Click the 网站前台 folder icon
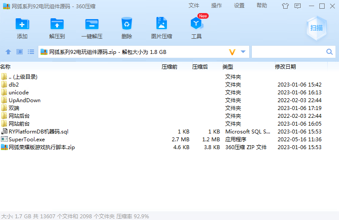 coord(4,123)
